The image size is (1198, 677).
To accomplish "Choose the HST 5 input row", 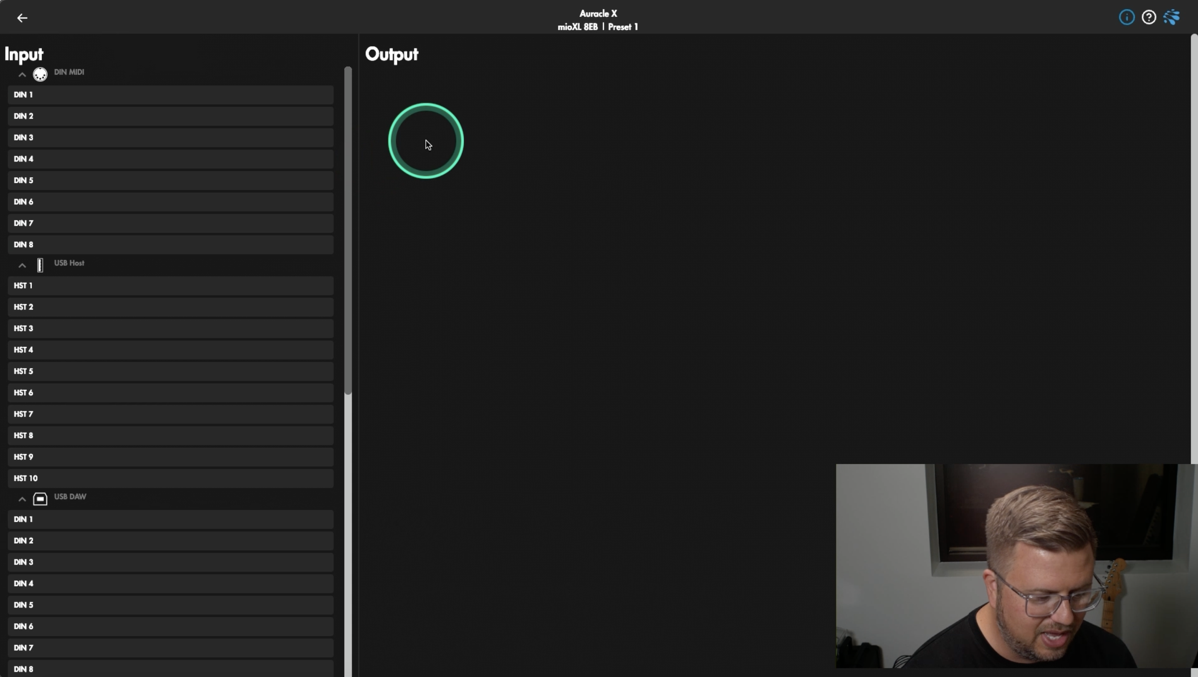I will click(170, 371).
